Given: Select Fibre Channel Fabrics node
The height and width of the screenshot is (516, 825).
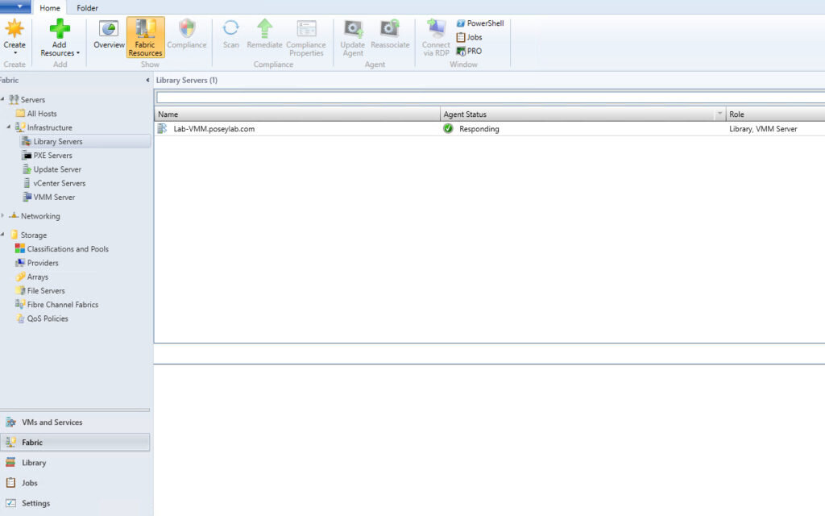Looking at the screenshot, I should coord(57,304).
